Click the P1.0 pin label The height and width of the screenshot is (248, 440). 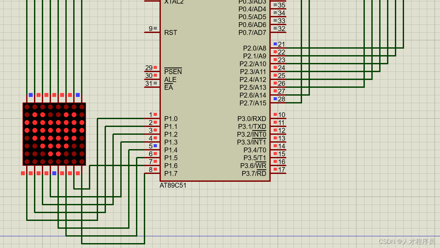tap(171, 119)
